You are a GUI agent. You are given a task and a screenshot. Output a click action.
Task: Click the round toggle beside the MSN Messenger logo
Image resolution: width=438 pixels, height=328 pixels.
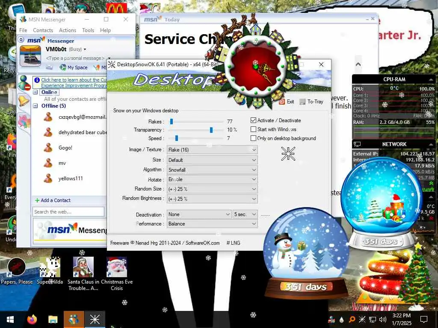coord(21,40)
